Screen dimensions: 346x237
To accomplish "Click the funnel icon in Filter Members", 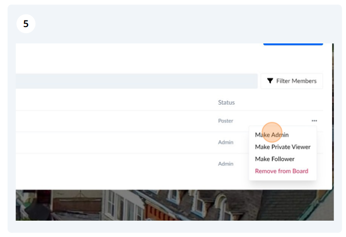I will (270, 81).
